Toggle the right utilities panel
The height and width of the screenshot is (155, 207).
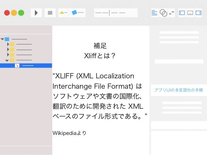(x=199, y=13)
